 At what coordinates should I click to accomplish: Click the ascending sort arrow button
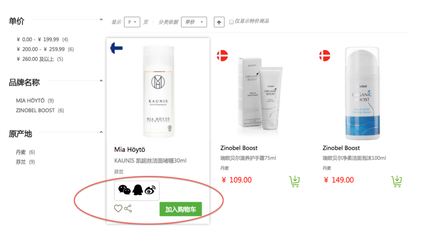tap(219, 22)
